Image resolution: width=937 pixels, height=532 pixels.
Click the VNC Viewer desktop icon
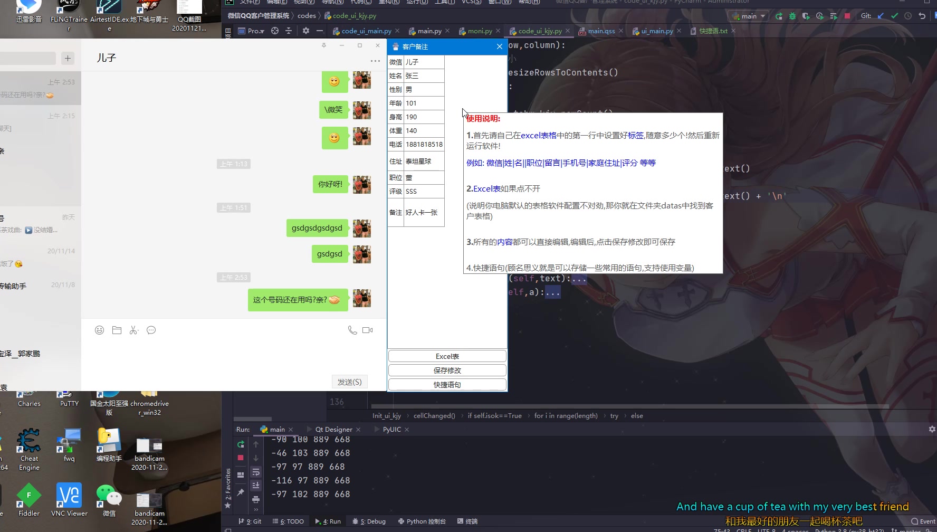coord(69,499)
